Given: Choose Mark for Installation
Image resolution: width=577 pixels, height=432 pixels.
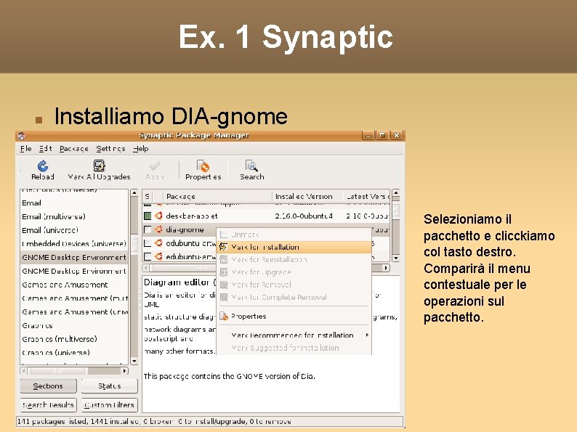Looking at the screenshot, I should [294, 247].
